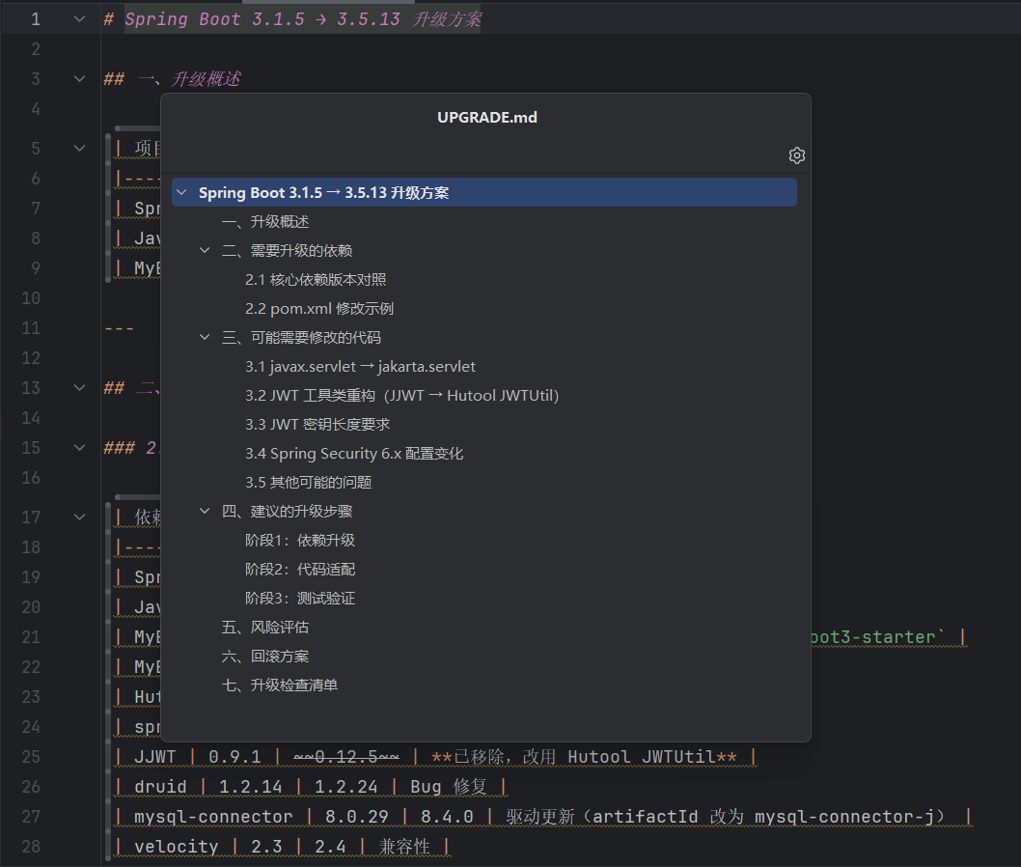The height and width of the screenshot is (867, 1021).
Task: Open "2.2 pom.xml 修改示例"
Action: pos(322,308)
